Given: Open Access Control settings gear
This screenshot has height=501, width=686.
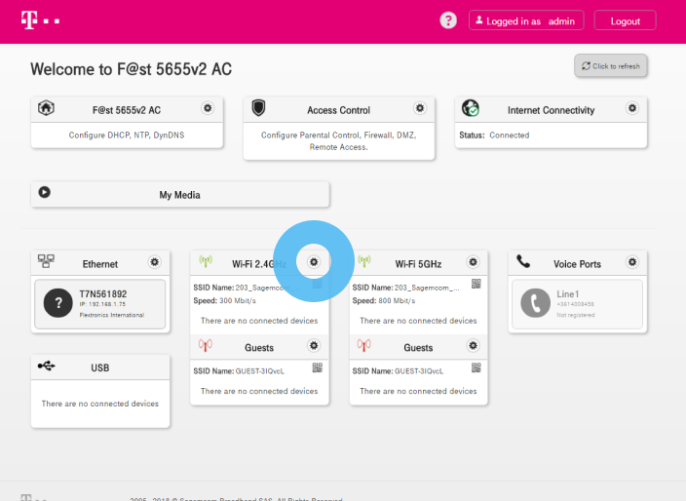Looking at the screenshot, I should 420,108.
